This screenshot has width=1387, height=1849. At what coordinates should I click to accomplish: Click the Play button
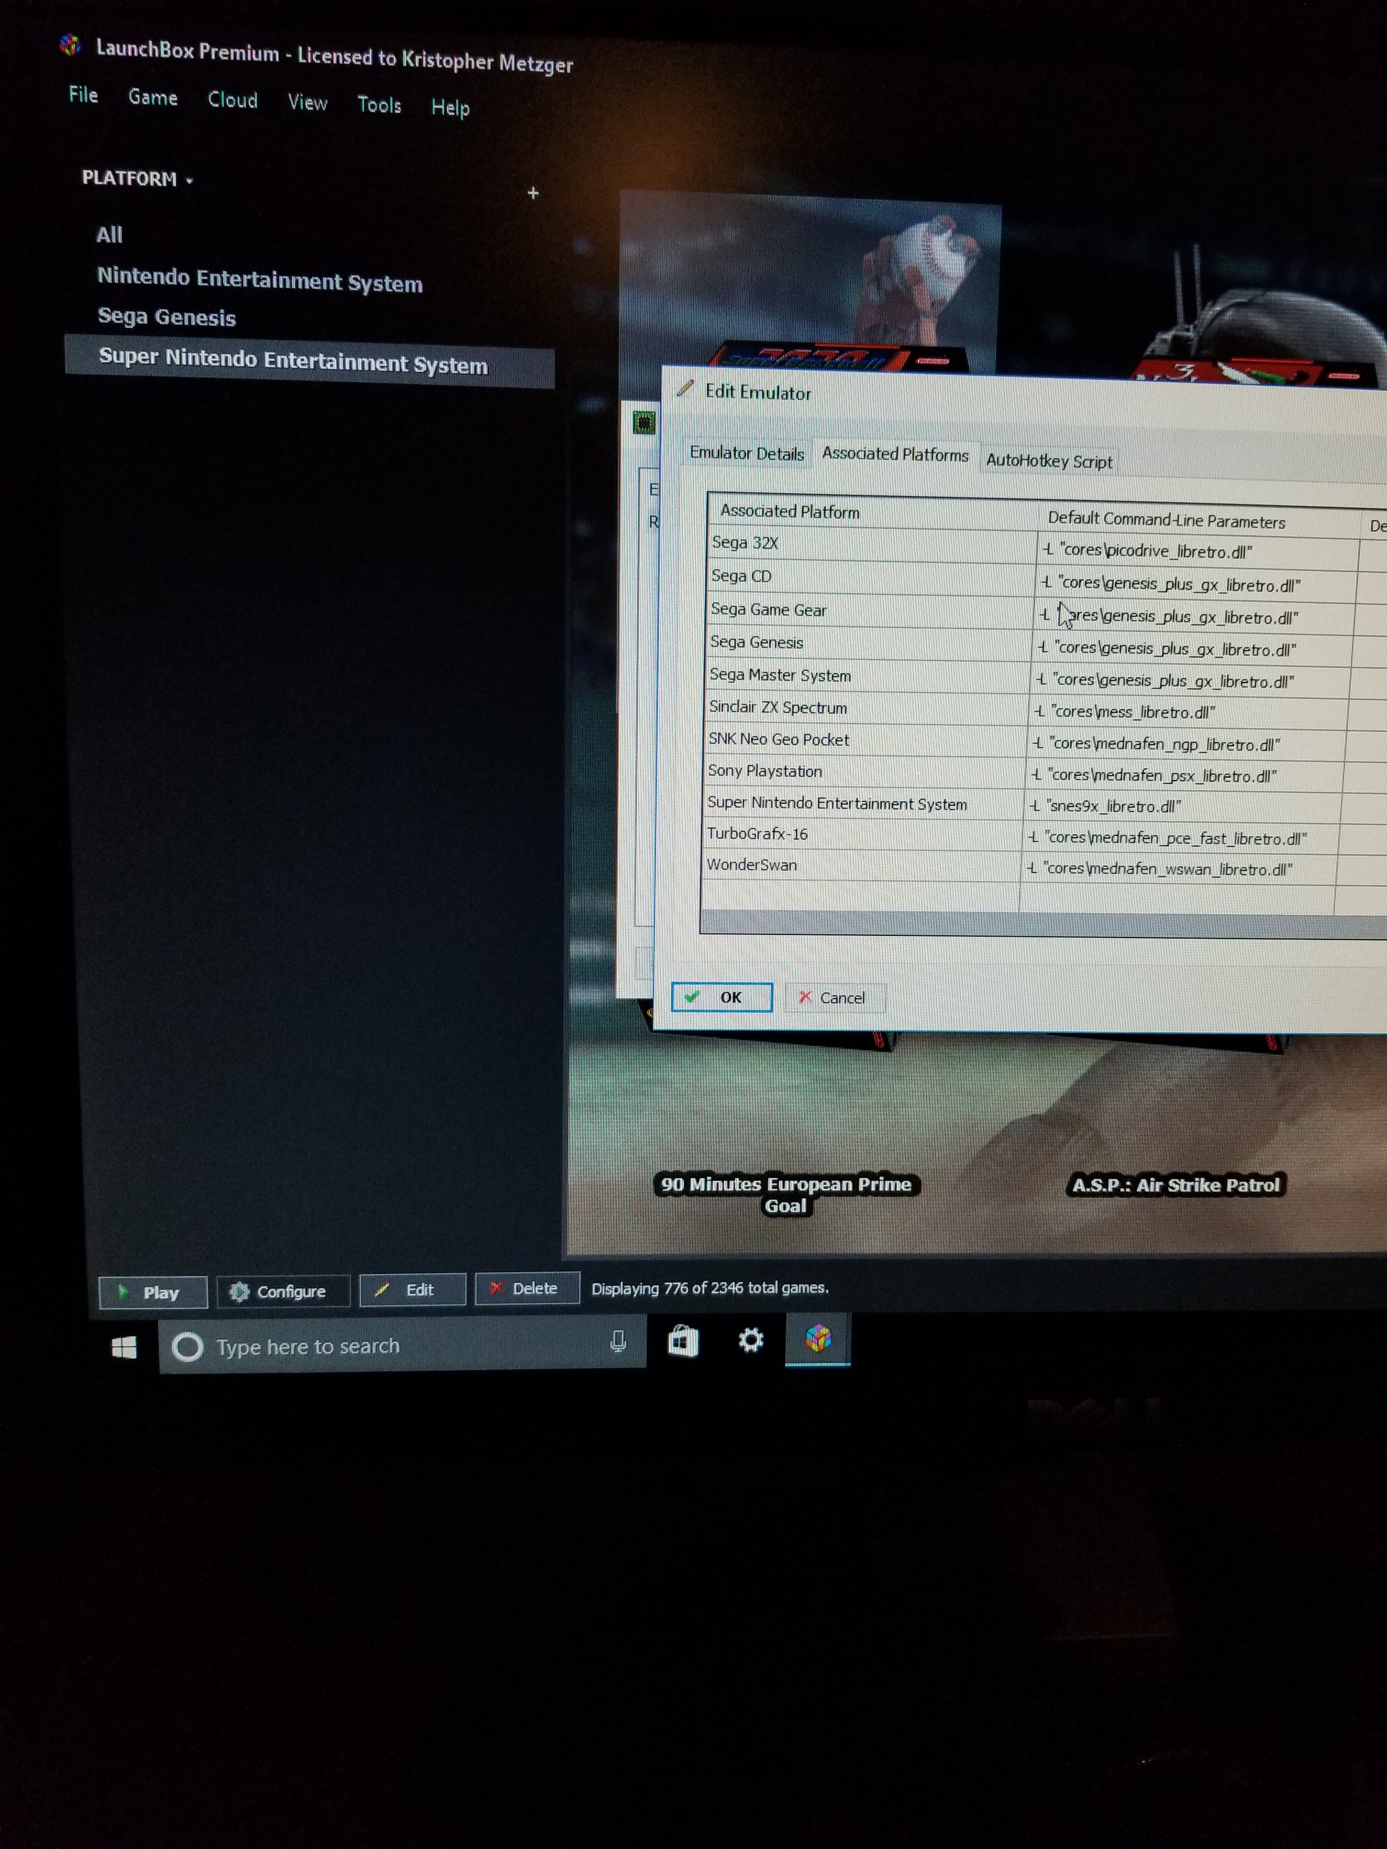tap(153, 1292)
